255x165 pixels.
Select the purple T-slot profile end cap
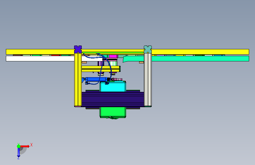pos(78,49)
